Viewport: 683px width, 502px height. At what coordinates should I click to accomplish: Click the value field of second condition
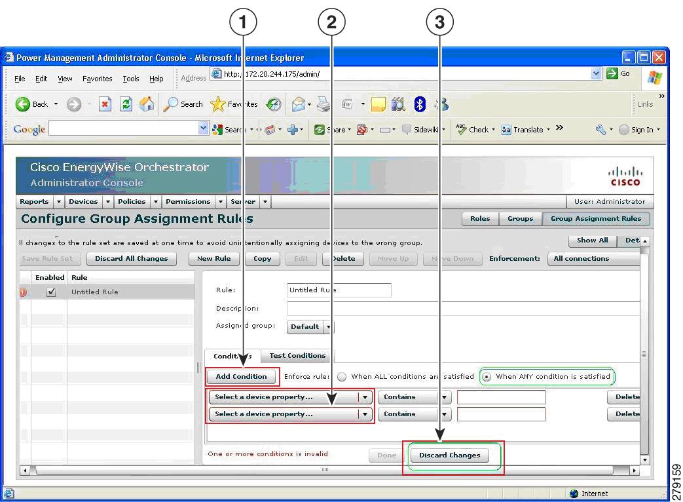[501, 414]
